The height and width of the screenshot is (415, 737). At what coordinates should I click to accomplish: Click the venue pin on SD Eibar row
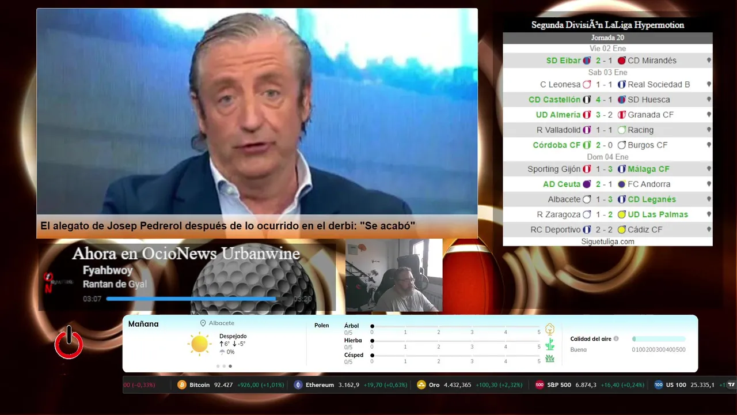pyautogui.click(x=709, y=61)
